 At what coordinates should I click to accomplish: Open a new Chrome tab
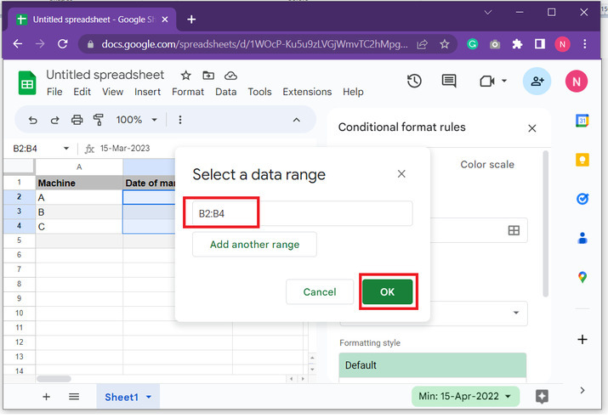click(191, 20)
